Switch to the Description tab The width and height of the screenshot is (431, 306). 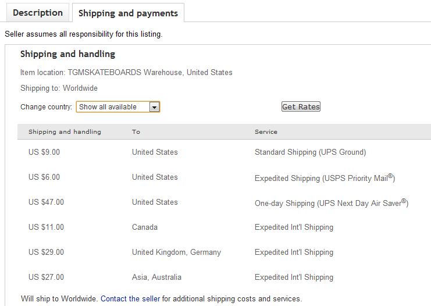tap(37, 13)
